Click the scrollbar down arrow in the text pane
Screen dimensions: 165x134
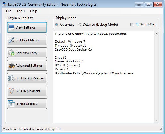[156, 120]
